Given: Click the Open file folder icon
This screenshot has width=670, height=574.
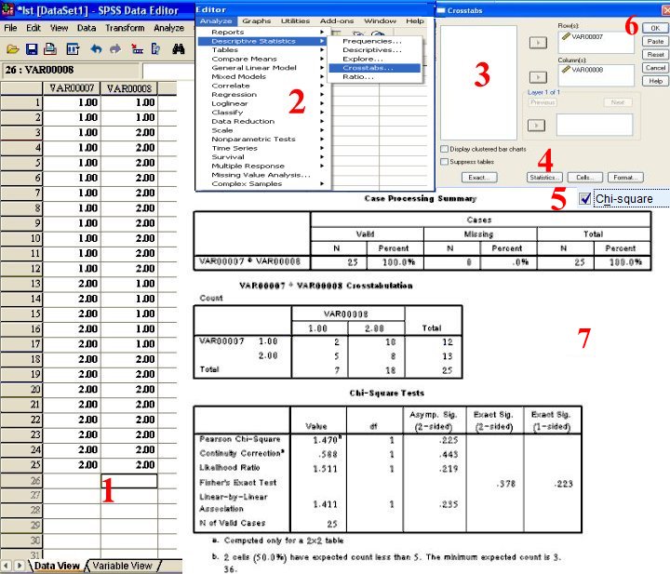Looking at the screenshot, I should point(12,49).
